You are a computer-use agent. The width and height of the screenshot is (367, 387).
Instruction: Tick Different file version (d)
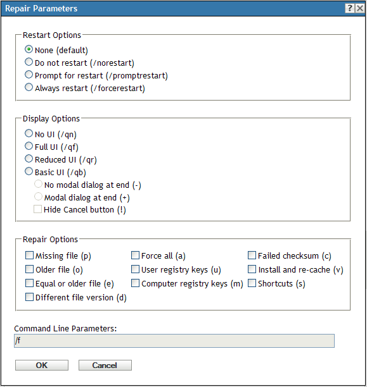pos(29,297)
